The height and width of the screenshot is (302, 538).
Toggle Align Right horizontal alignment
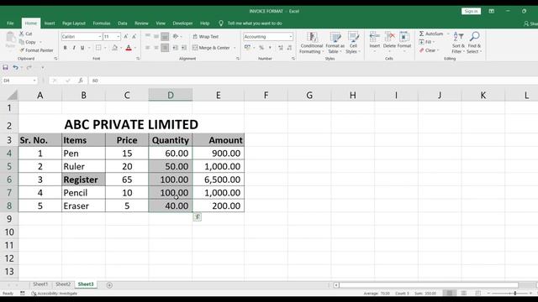click(165, 48)
